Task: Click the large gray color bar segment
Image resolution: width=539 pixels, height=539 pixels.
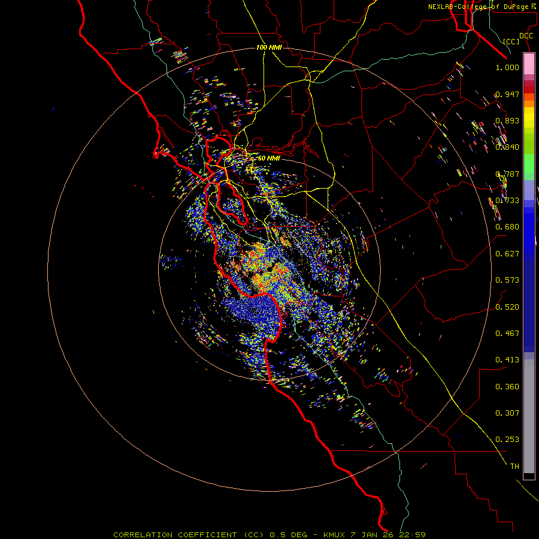Action: [x=529, y=416]
